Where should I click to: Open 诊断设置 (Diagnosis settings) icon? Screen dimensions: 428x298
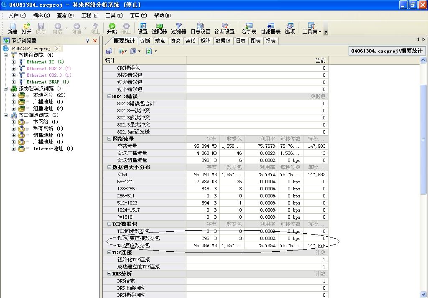[224, 26]
